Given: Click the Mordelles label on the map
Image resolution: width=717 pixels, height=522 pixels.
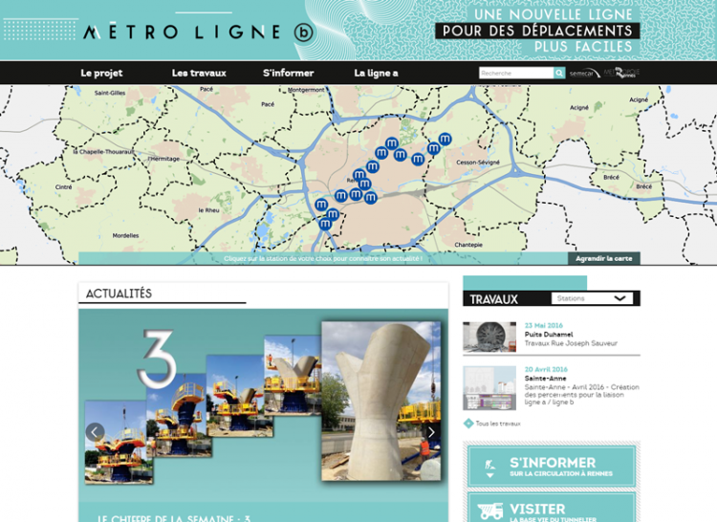Looking at the screenshot, I should point(126,235).
